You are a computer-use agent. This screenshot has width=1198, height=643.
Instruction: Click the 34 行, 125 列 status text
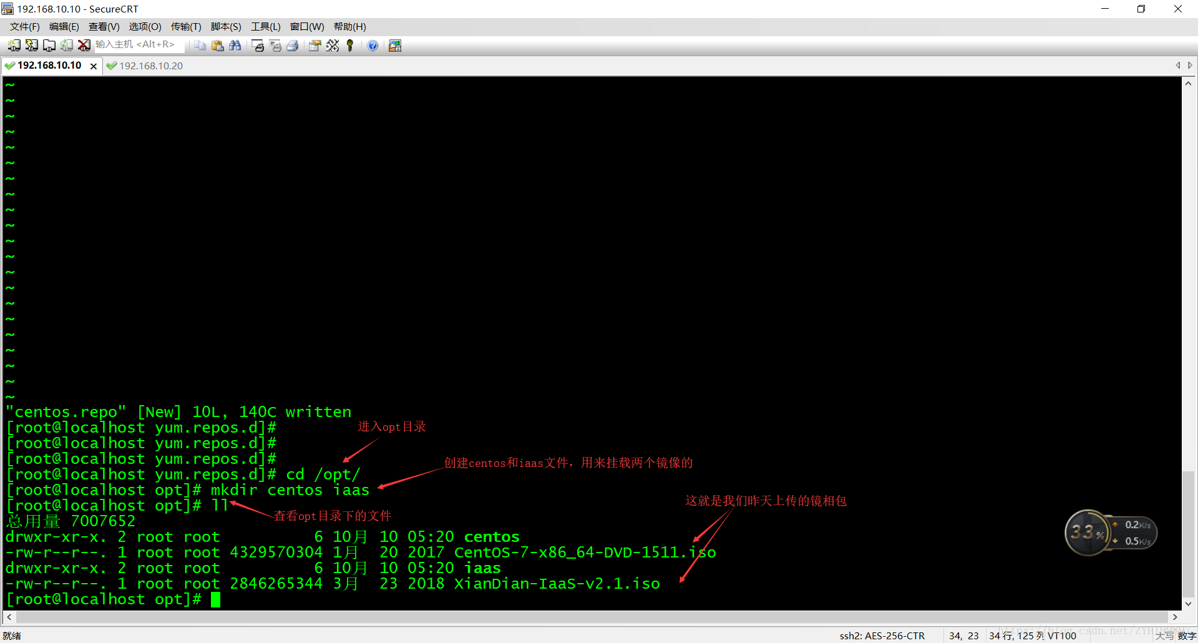(1016, 636)
